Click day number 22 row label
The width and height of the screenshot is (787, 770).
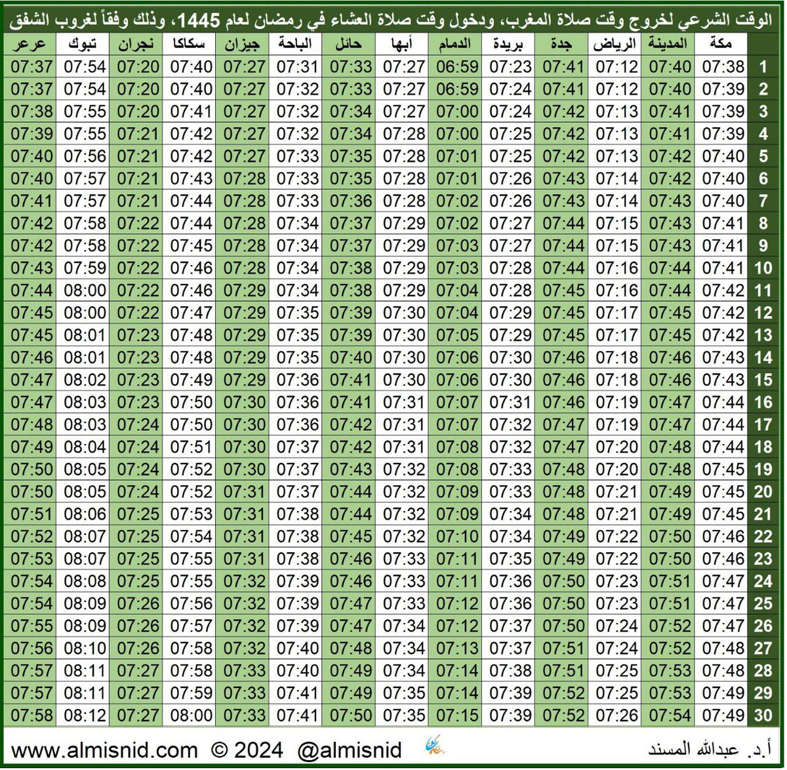(763, 537)
